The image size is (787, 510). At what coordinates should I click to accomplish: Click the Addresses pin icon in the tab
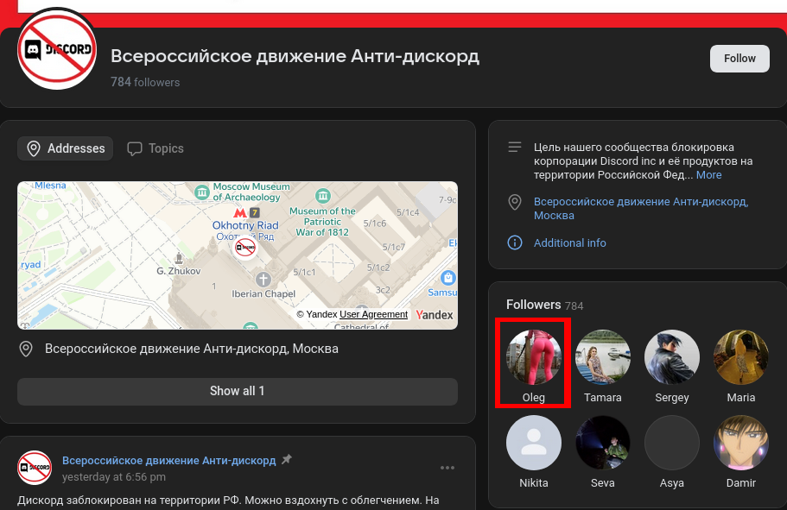pos(33,148)
